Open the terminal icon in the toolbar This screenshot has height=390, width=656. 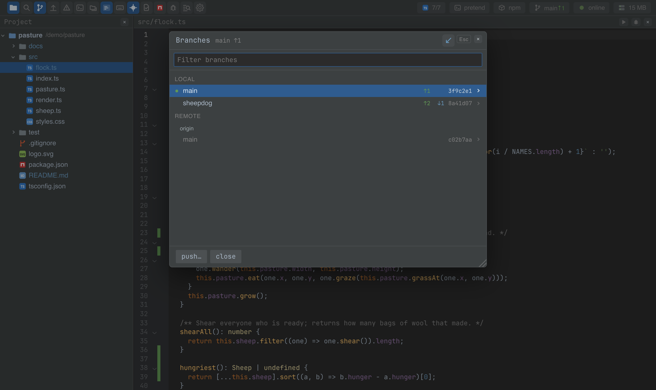[x=80, y=8]
